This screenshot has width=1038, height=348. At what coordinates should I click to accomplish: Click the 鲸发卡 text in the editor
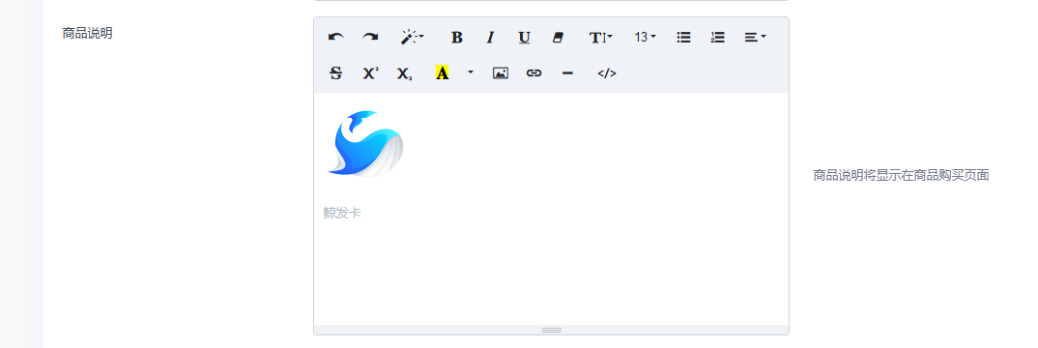point(342,213)
